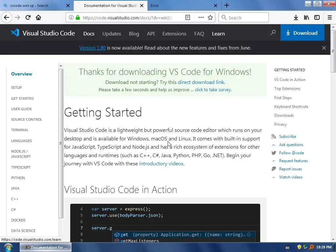Jump to Keyboard Shortcuts in page outline

coord(291,107)
